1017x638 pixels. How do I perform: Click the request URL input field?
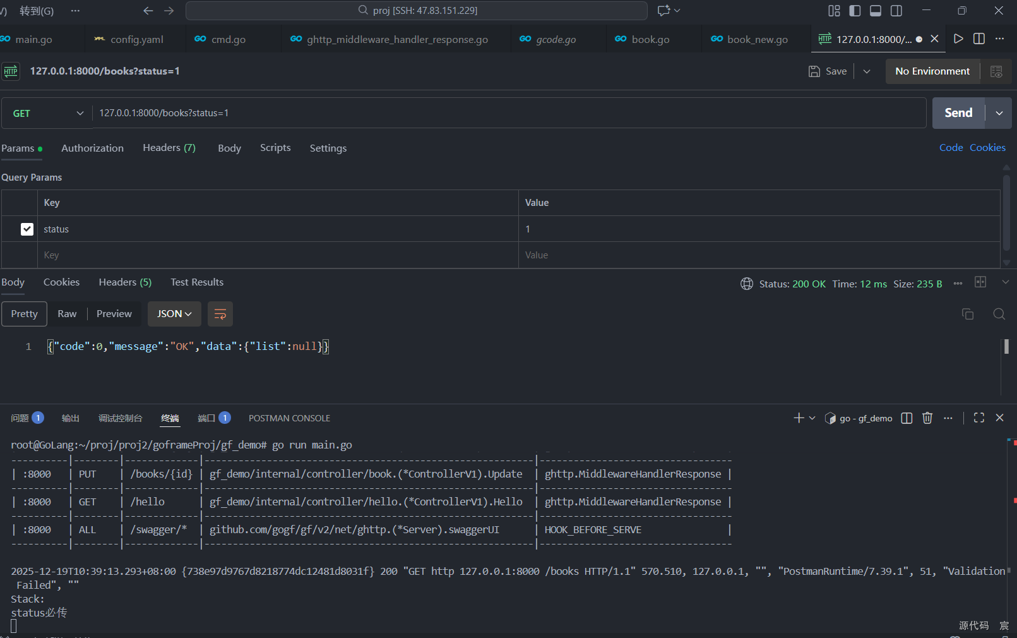509,113
